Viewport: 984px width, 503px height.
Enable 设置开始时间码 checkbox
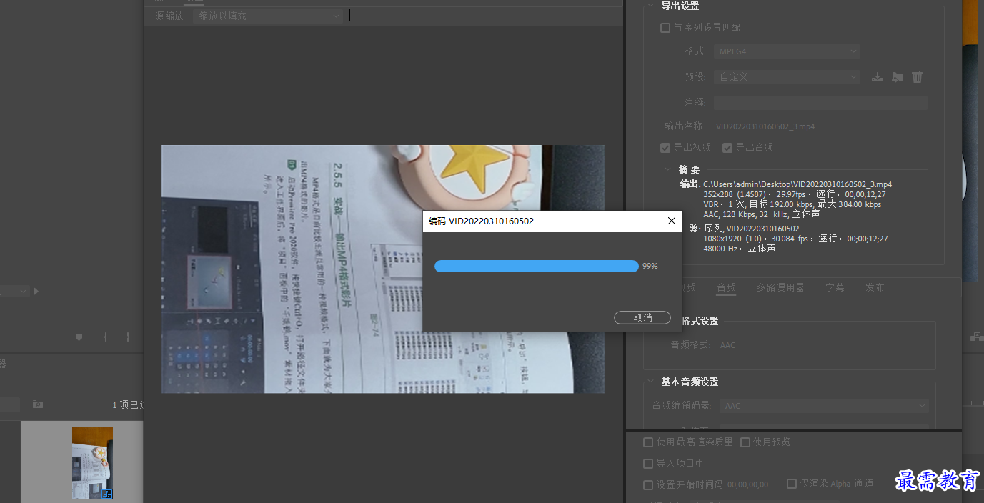[648, 485]
